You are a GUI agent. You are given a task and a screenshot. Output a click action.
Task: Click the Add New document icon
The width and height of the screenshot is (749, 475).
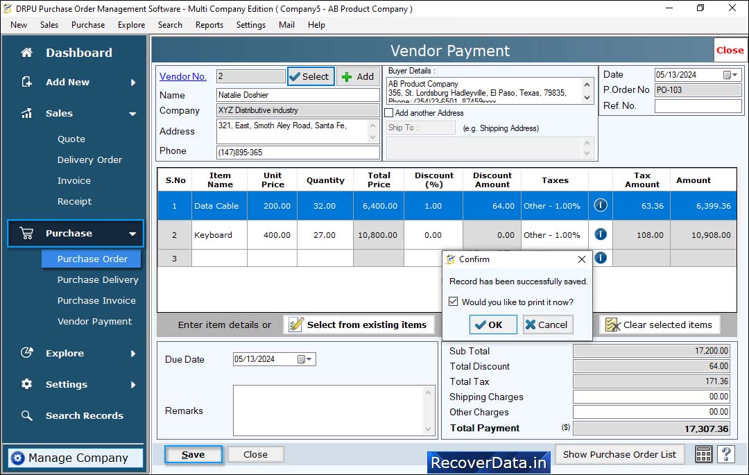point(27,82)
